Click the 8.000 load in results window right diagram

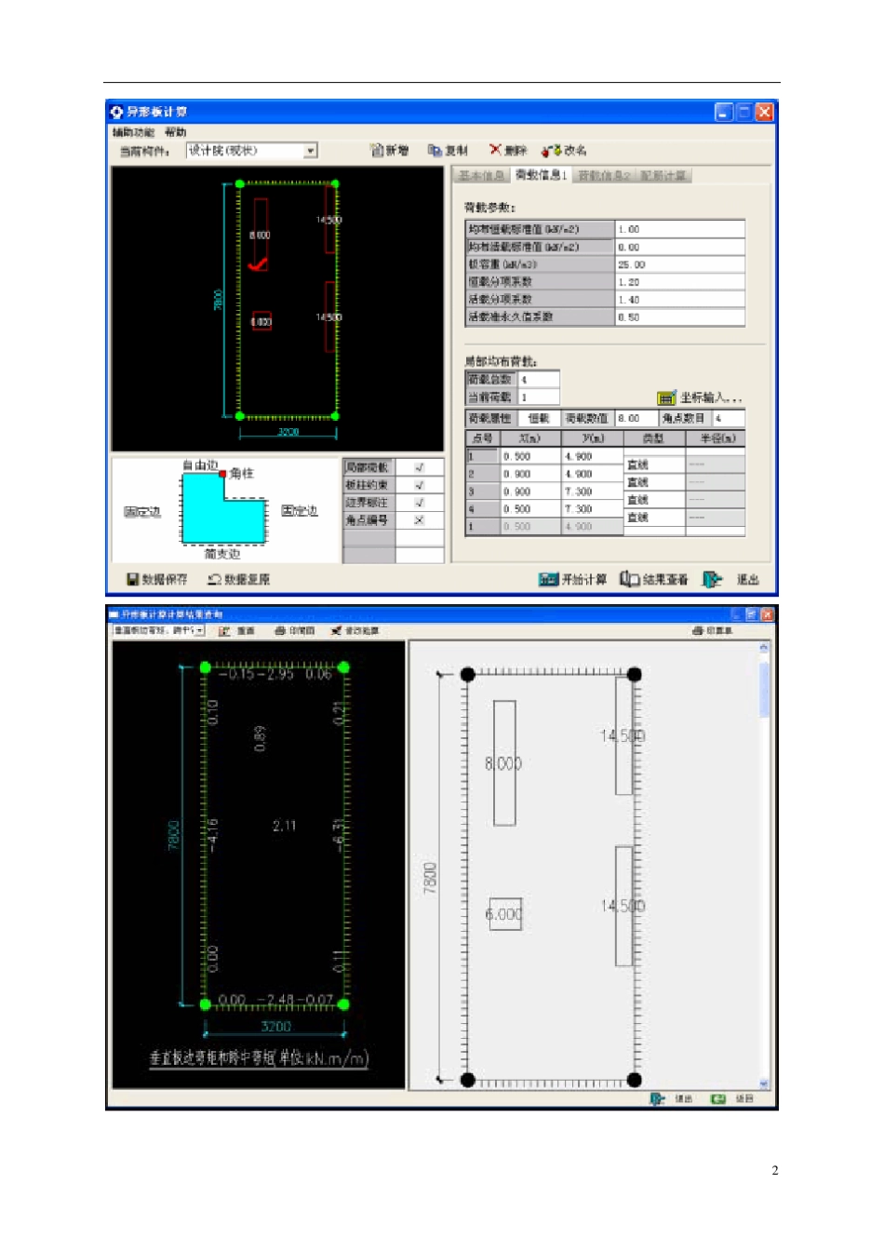(x=503, y=763)
